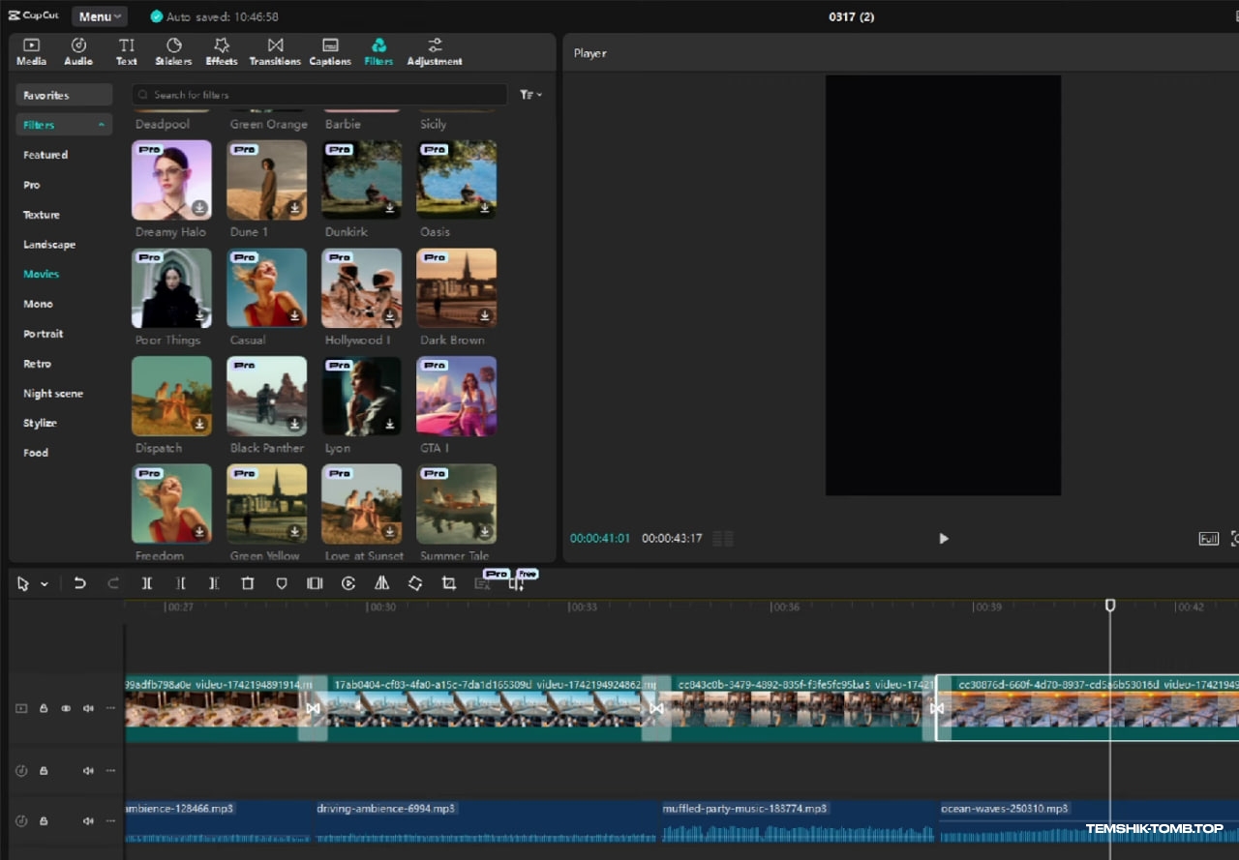
Task: Open the pointer tool mode dropdown
Action: [45, 584]
